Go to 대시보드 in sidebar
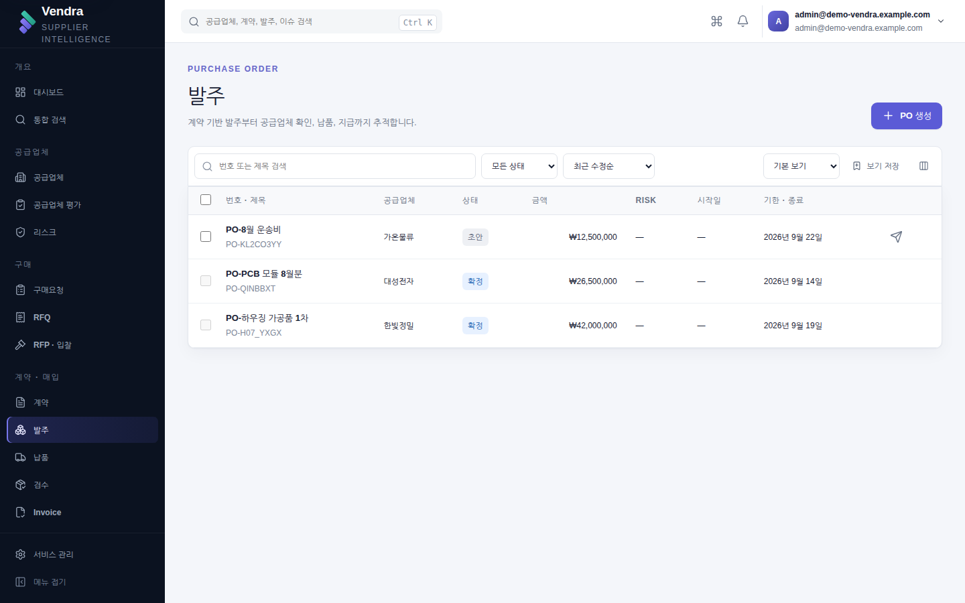The image size is (965, 603). pos(82,92)
